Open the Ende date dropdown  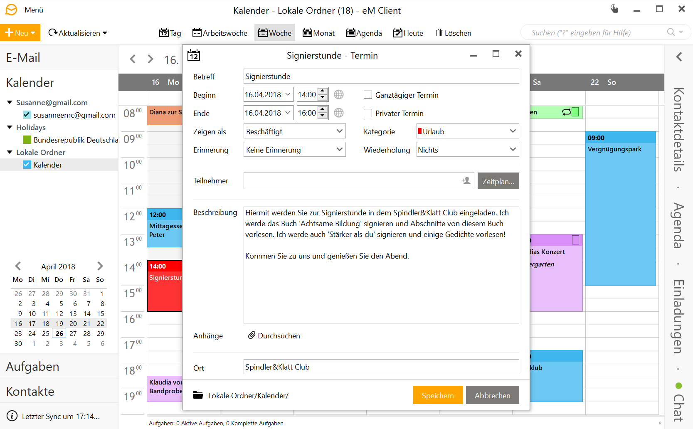click(x=288, y=113)
